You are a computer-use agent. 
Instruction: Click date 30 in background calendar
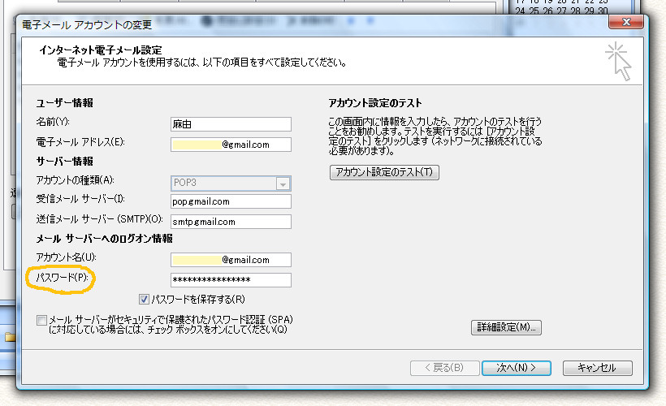pyautogui.click(x=603, y=11)
